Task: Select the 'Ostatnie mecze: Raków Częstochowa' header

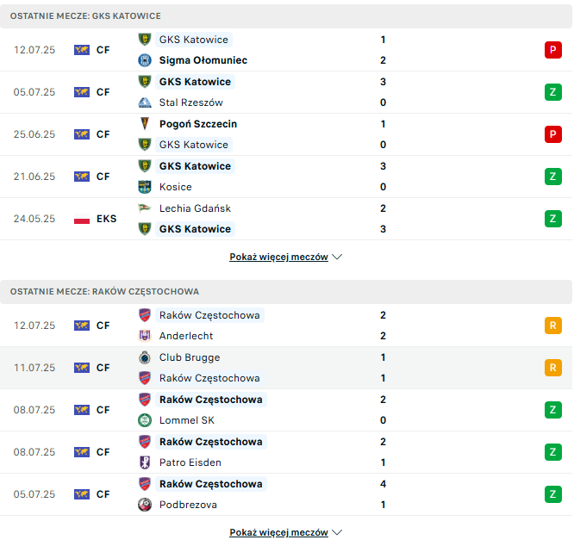Action: (104, 292)
